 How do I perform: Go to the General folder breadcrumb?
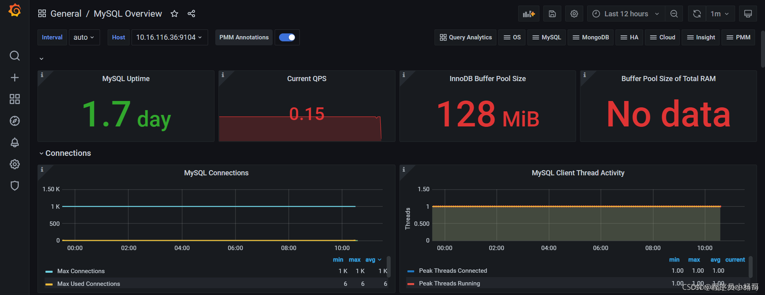click(66, 14)
